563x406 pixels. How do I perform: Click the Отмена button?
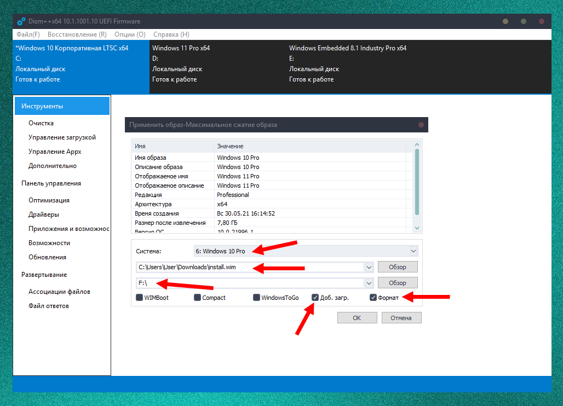[401, 318]
